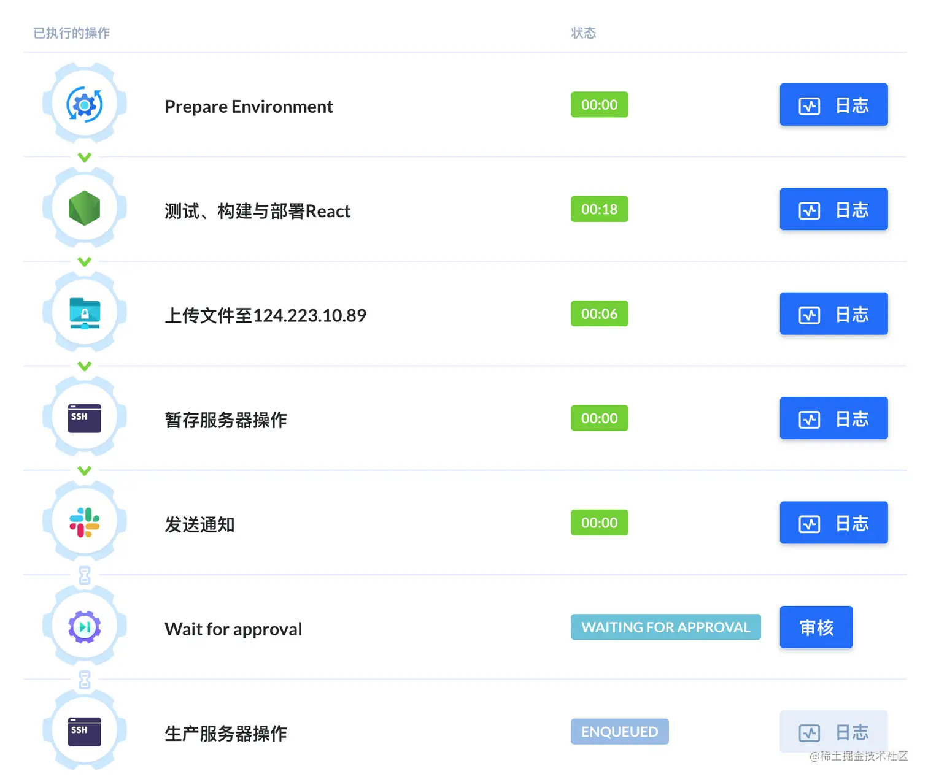Click 00:00 badge for 发送通知

point(600,523)
